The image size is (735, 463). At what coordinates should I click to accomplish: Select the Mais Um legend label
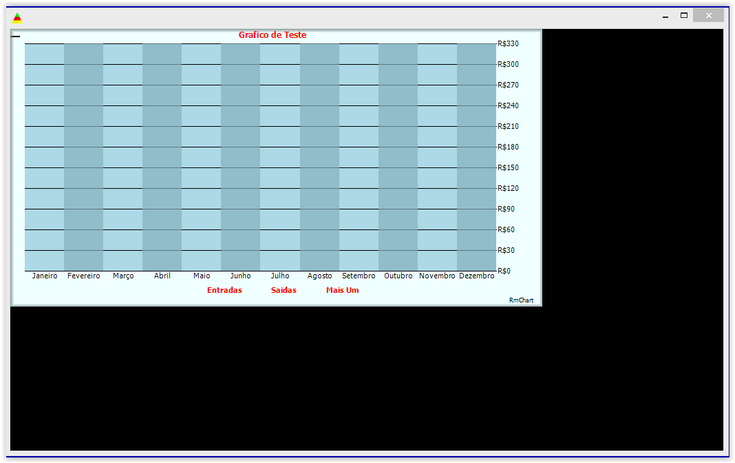[343, 290]
